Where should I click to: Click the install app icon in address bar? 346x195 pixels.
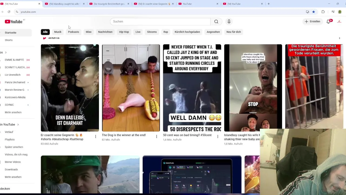click(x=307, y=12)
